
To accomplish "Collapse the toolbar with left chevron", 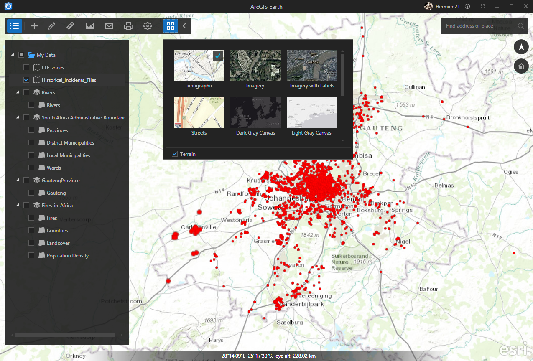I will (x=184, y=26).
